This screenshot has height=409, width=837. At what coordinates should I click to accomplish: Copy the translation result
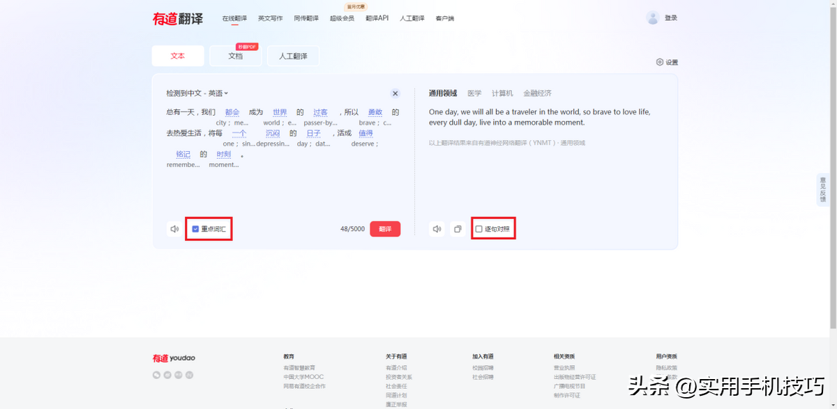click(x=458, y=228)
